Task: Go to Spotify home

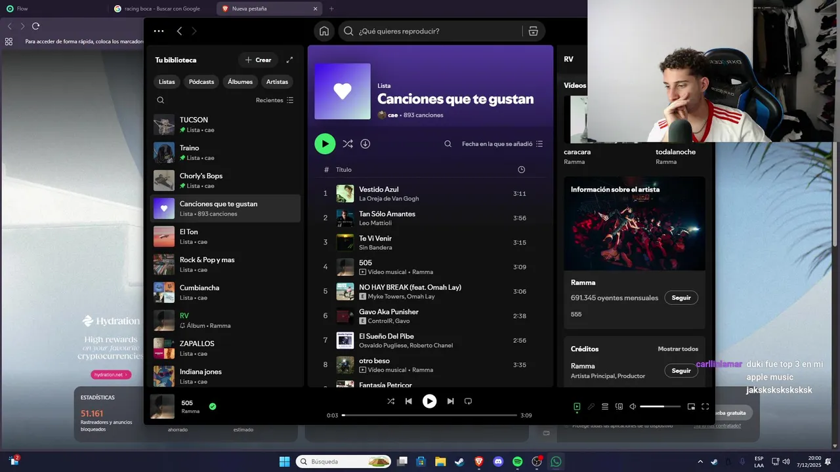Action: coord(324,31)
